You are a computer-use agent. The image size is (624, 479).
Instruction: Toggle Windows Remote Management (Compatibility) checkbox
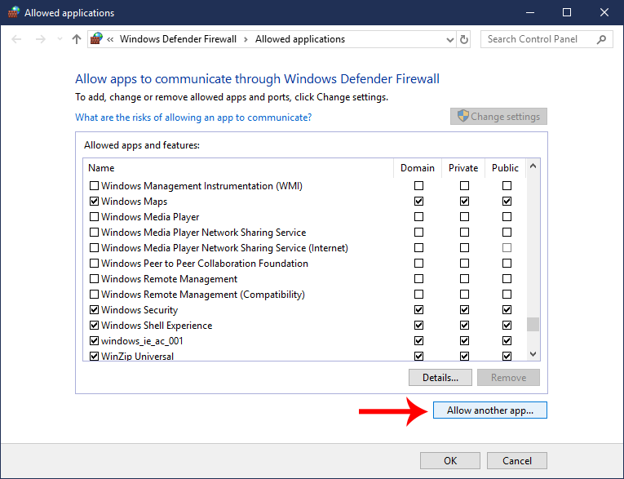click(x=94, y=295)
